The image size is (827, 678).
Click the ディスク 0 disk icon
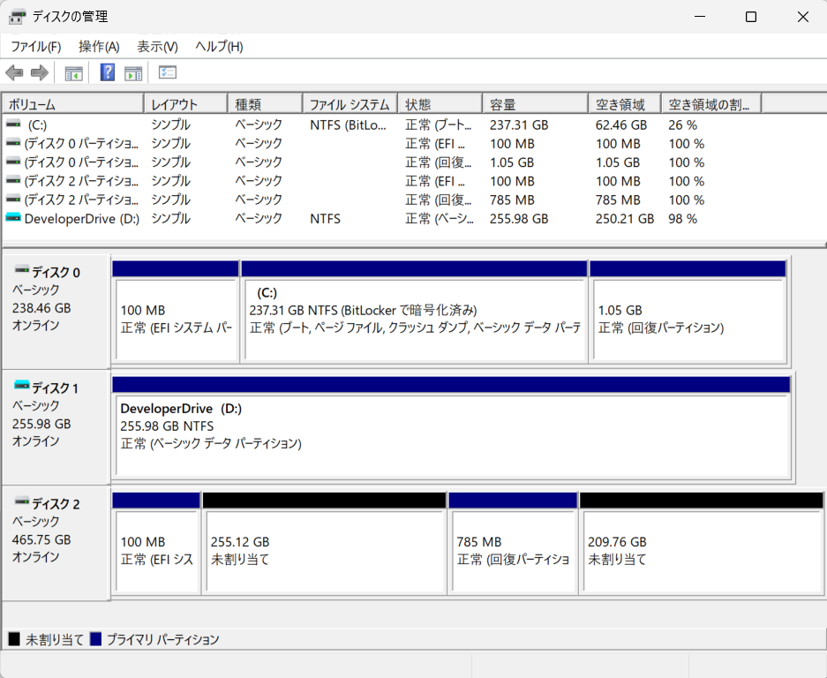point(22,271)
